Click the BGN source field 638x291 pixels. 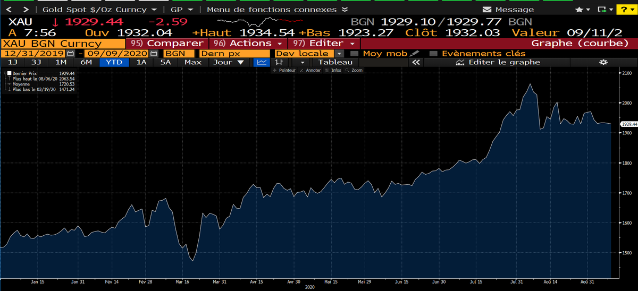pyautogui.click(x=180, y=54)
